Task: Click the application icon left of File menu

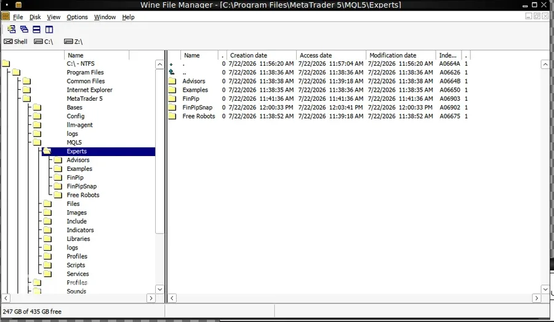Action: pos(6,16)
